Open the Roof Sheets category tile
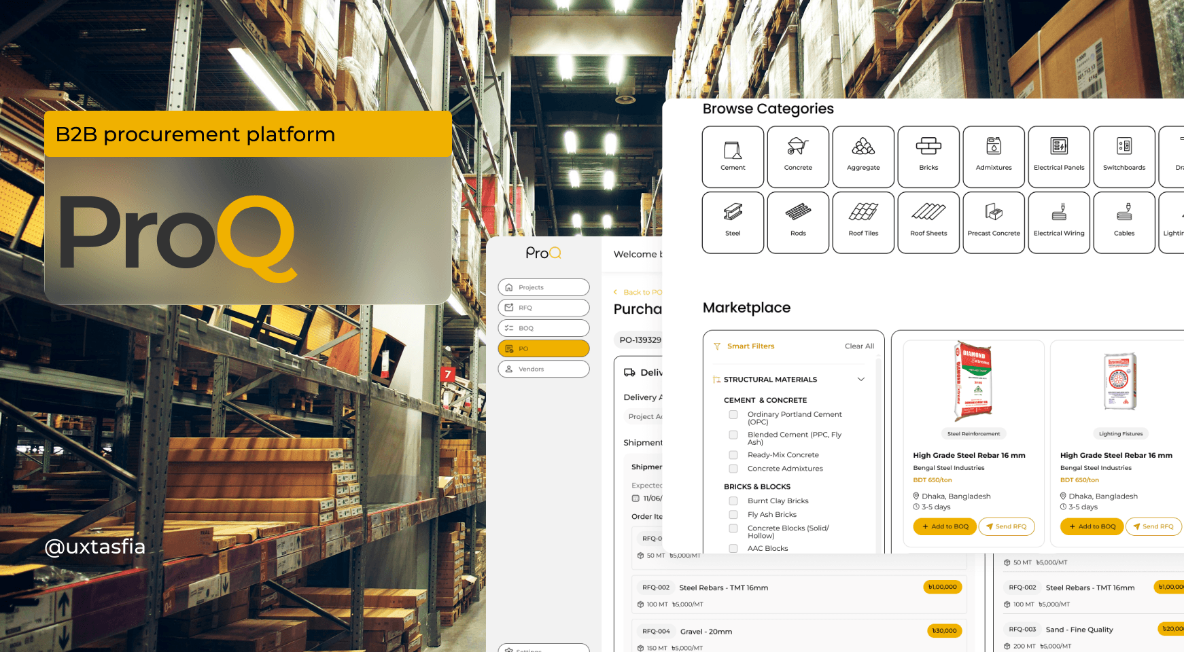 [928, 223]
